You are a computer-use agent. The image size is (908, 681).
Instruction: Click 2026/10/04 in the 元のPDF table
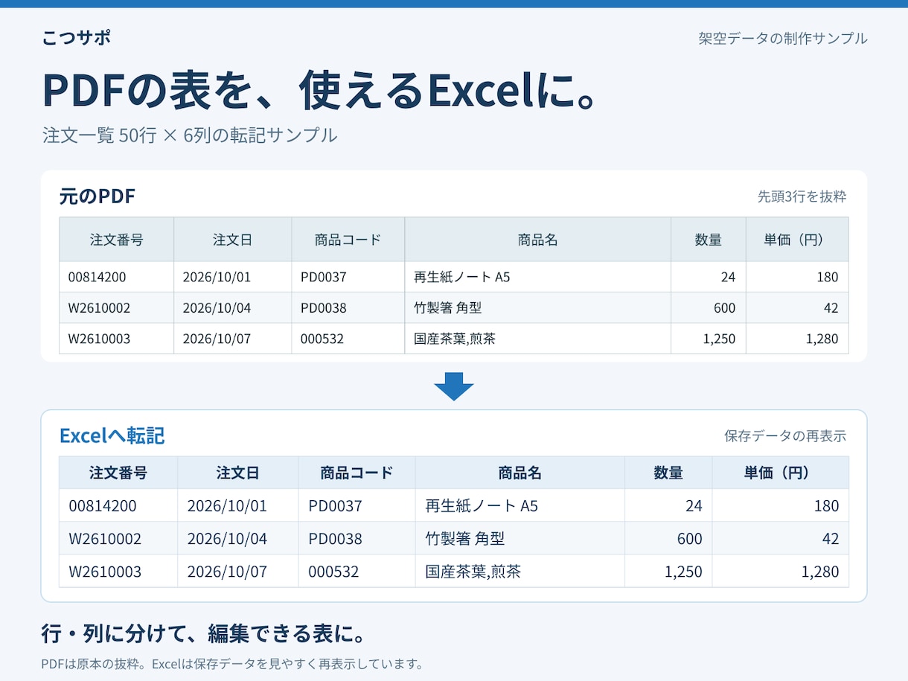tap(217, 308)
